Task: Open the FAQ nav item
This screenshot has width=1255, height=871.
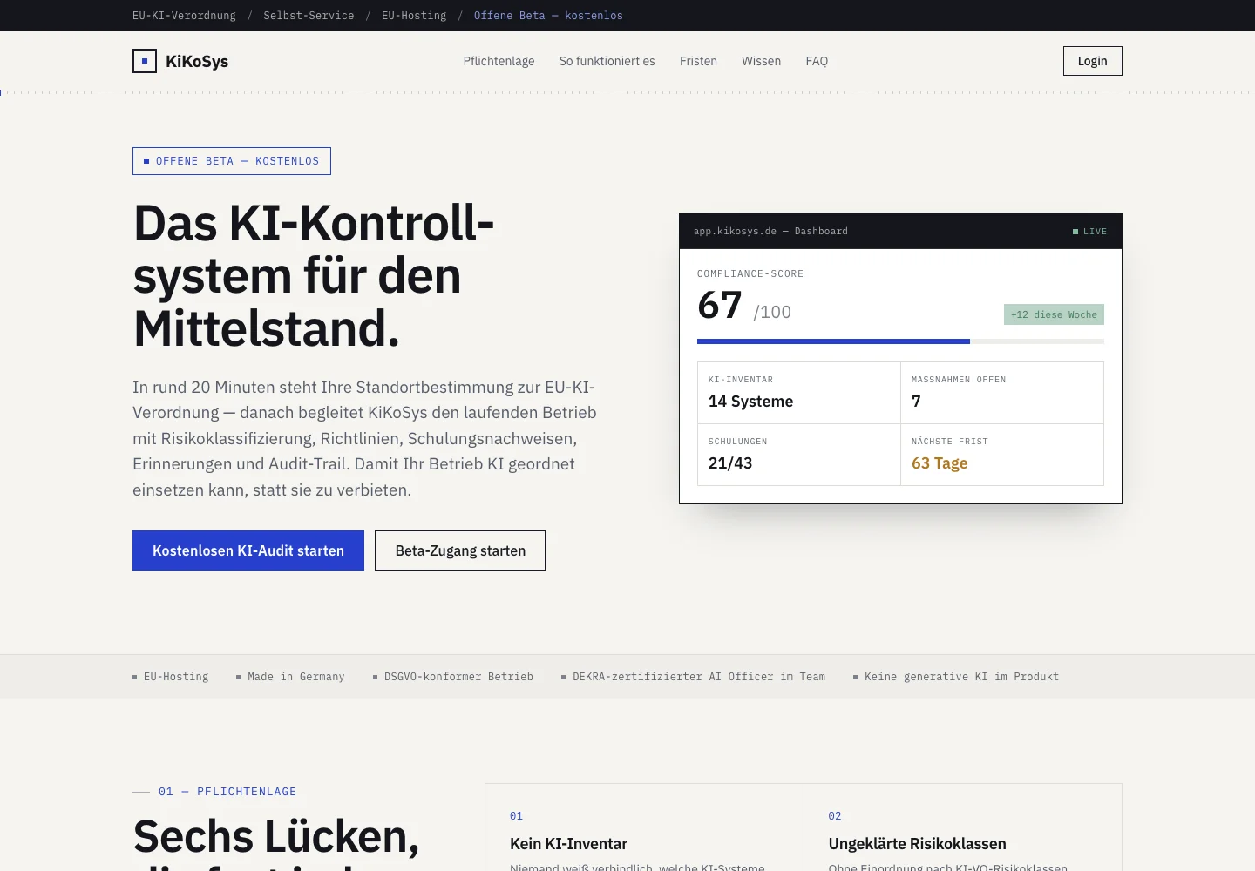Action: coord(817,61)
